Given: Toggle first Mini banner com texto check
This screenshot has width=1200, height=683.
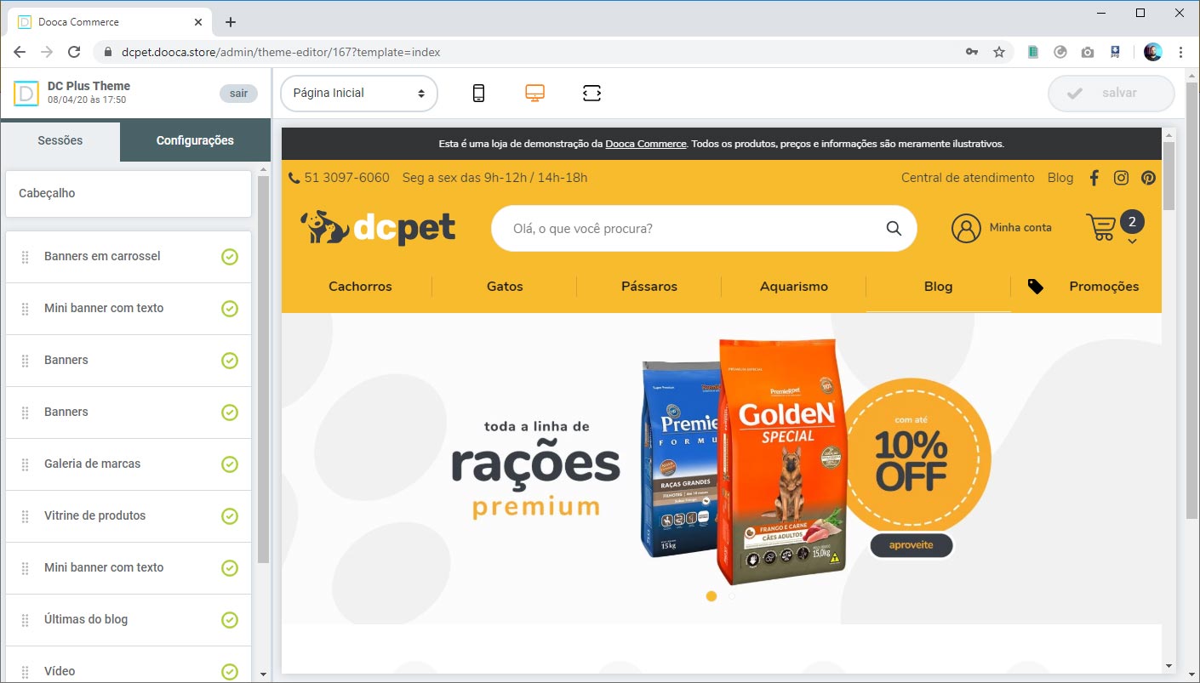Looking at the screenshot, I should (229, 309).
